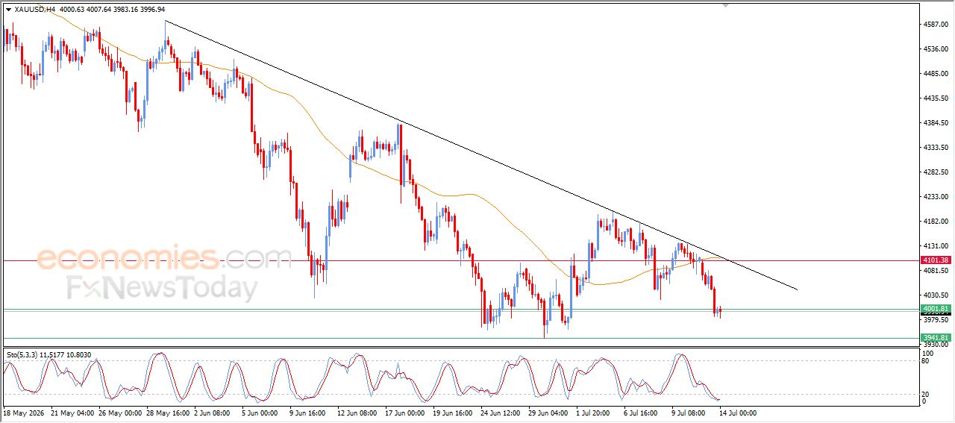Click the 17 Jun 00:00 date label

pyautogui.click(x=404, y=412)
